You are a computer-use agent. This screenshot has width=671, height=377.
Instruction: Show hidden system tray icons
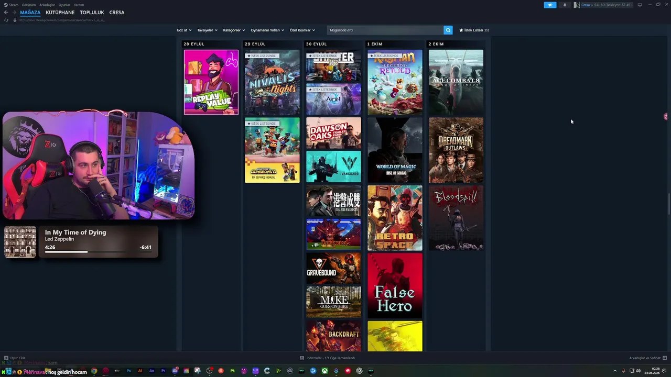coord(615,371)
